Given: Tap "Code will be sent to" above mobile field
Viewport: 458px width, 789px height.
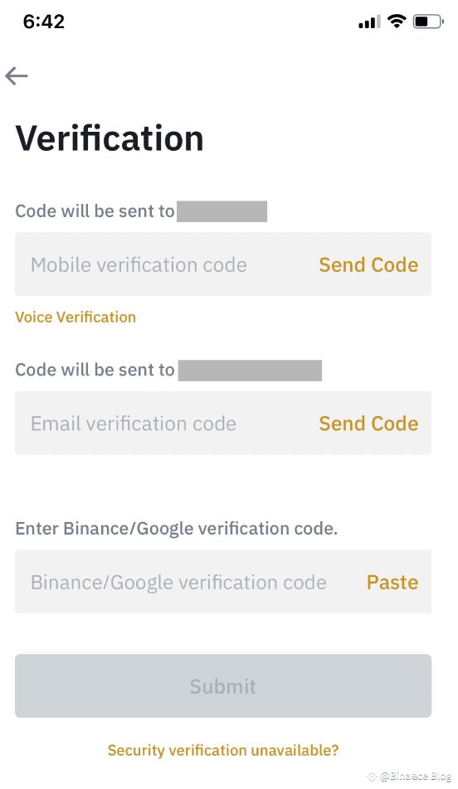Looking at the screenshot, I should click(x=95, y=211).
